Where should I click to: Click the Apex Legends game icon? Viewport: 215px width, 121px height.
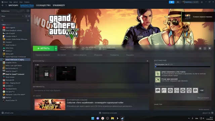pyautogui.click(x=4, y=28)
